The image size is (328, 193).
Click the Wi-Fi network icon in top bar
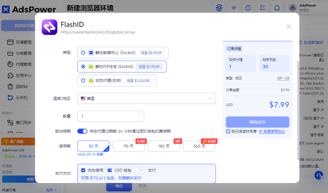point(233,8)
